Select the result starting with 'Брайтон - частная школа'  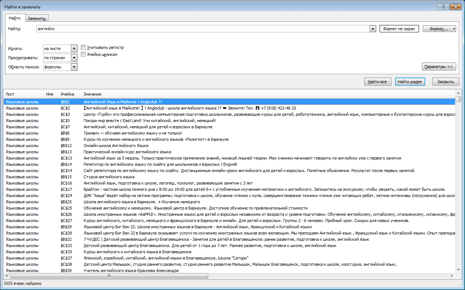tap(229, 189)
